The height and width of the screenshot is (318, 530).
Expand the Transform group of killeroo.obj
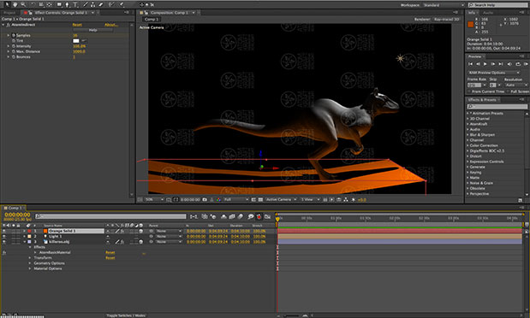pyautogui.click(x=30, y=258)
